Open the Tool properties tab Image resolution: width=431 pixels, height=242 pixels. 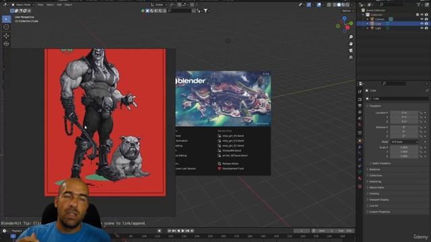click(x=360, y=91)
